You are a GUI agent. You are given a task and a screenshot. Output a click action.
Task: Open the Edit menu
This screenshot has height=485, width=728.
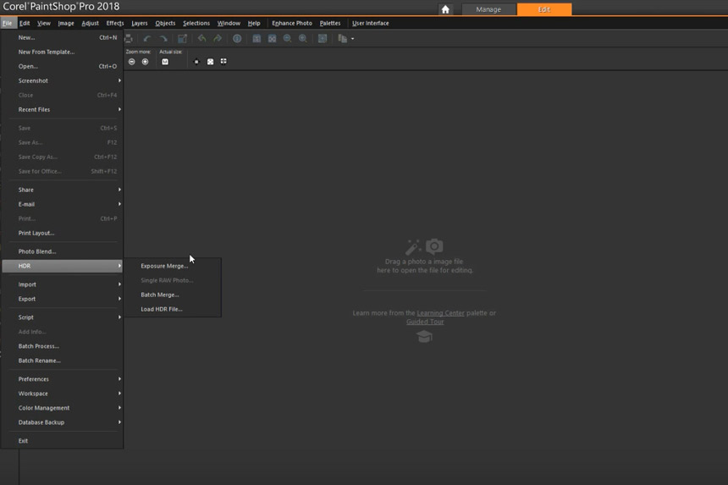pyautogui.click(x=25, y=23)
